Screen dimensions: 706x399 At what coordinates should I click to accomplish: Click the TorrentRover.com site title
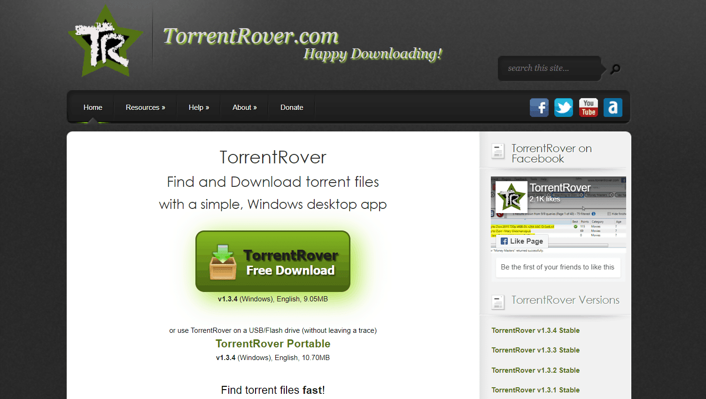251,36
